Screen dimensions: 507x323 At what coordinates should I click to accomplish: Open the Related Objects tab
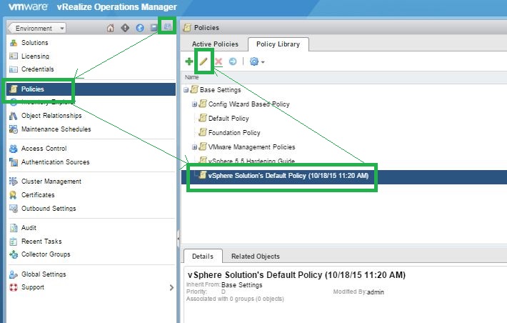point(255,256)
